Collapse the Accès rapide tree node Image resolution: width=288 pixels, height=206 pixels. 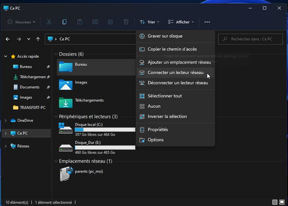click(6, 56)
